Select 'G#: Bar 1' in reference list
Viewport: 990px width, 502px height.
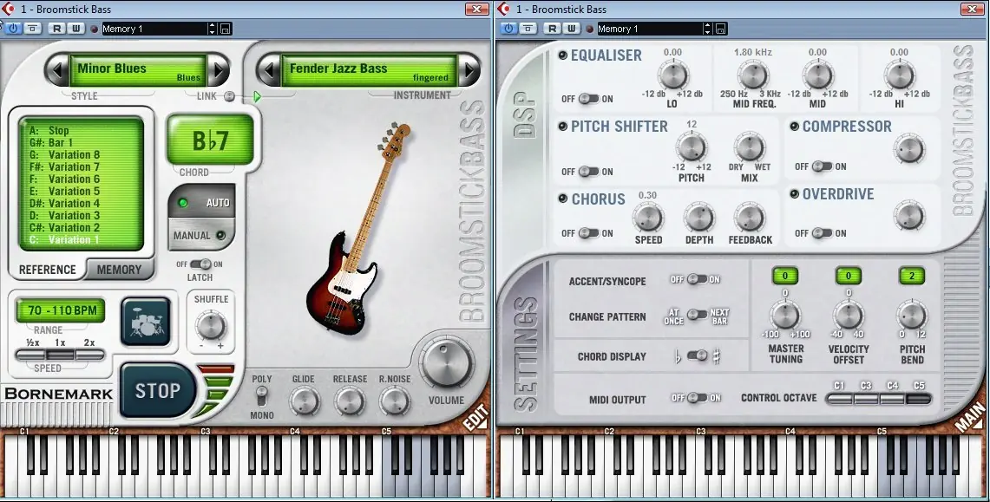(x=52, y=142)
